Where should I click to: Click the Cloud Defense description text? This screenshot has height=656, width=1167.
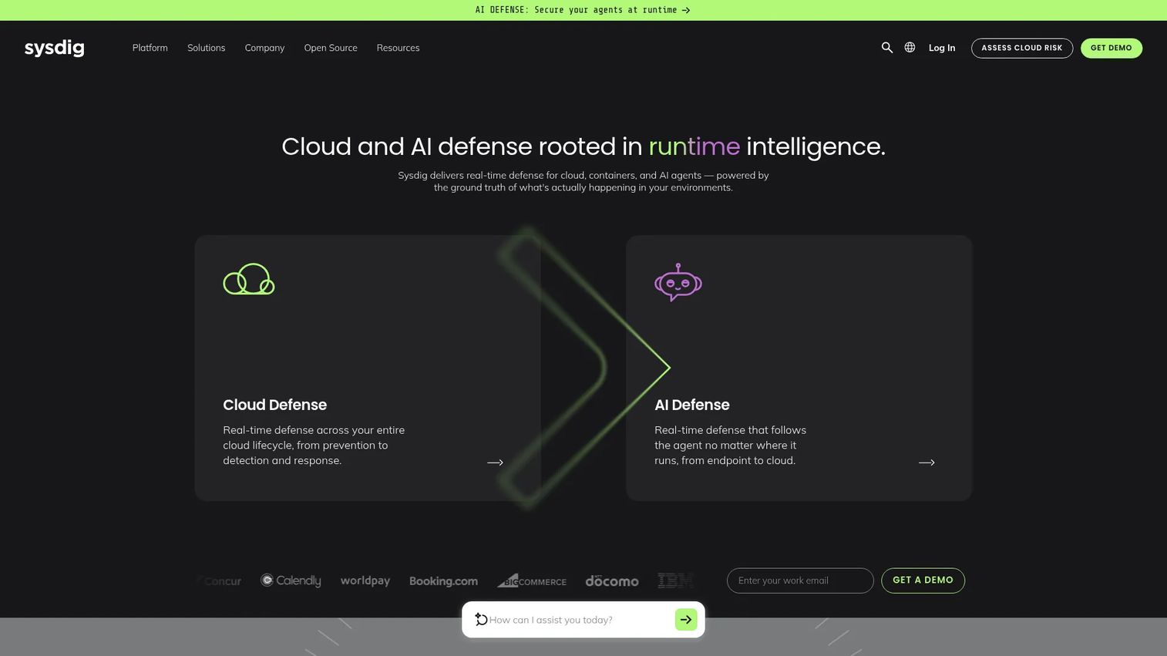pyautogui.click(x=314, y=446)
